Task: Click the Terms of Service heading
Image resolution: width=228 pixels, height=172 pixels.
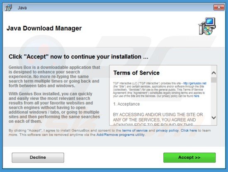Action: [136, 73]
